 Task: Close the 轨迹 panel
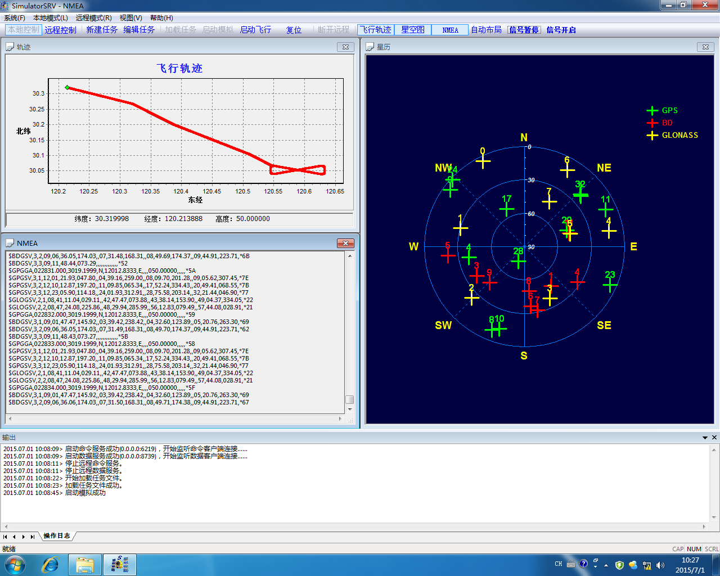pyautogui.click(x=345, y=47)
